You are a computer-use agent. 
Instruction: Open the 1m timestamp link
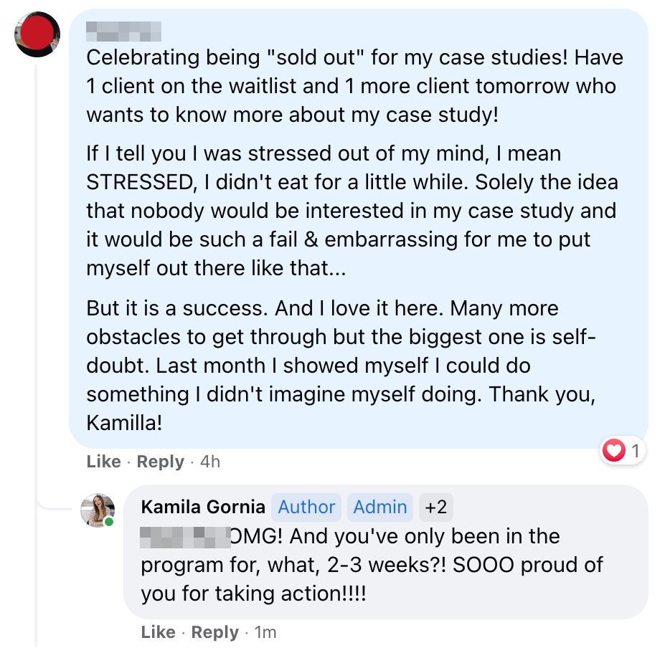coord(265,632)
